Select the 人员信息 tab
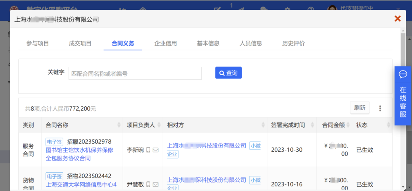Image resolution: width=412 pixels, height=191 pixels. point(251,43)
